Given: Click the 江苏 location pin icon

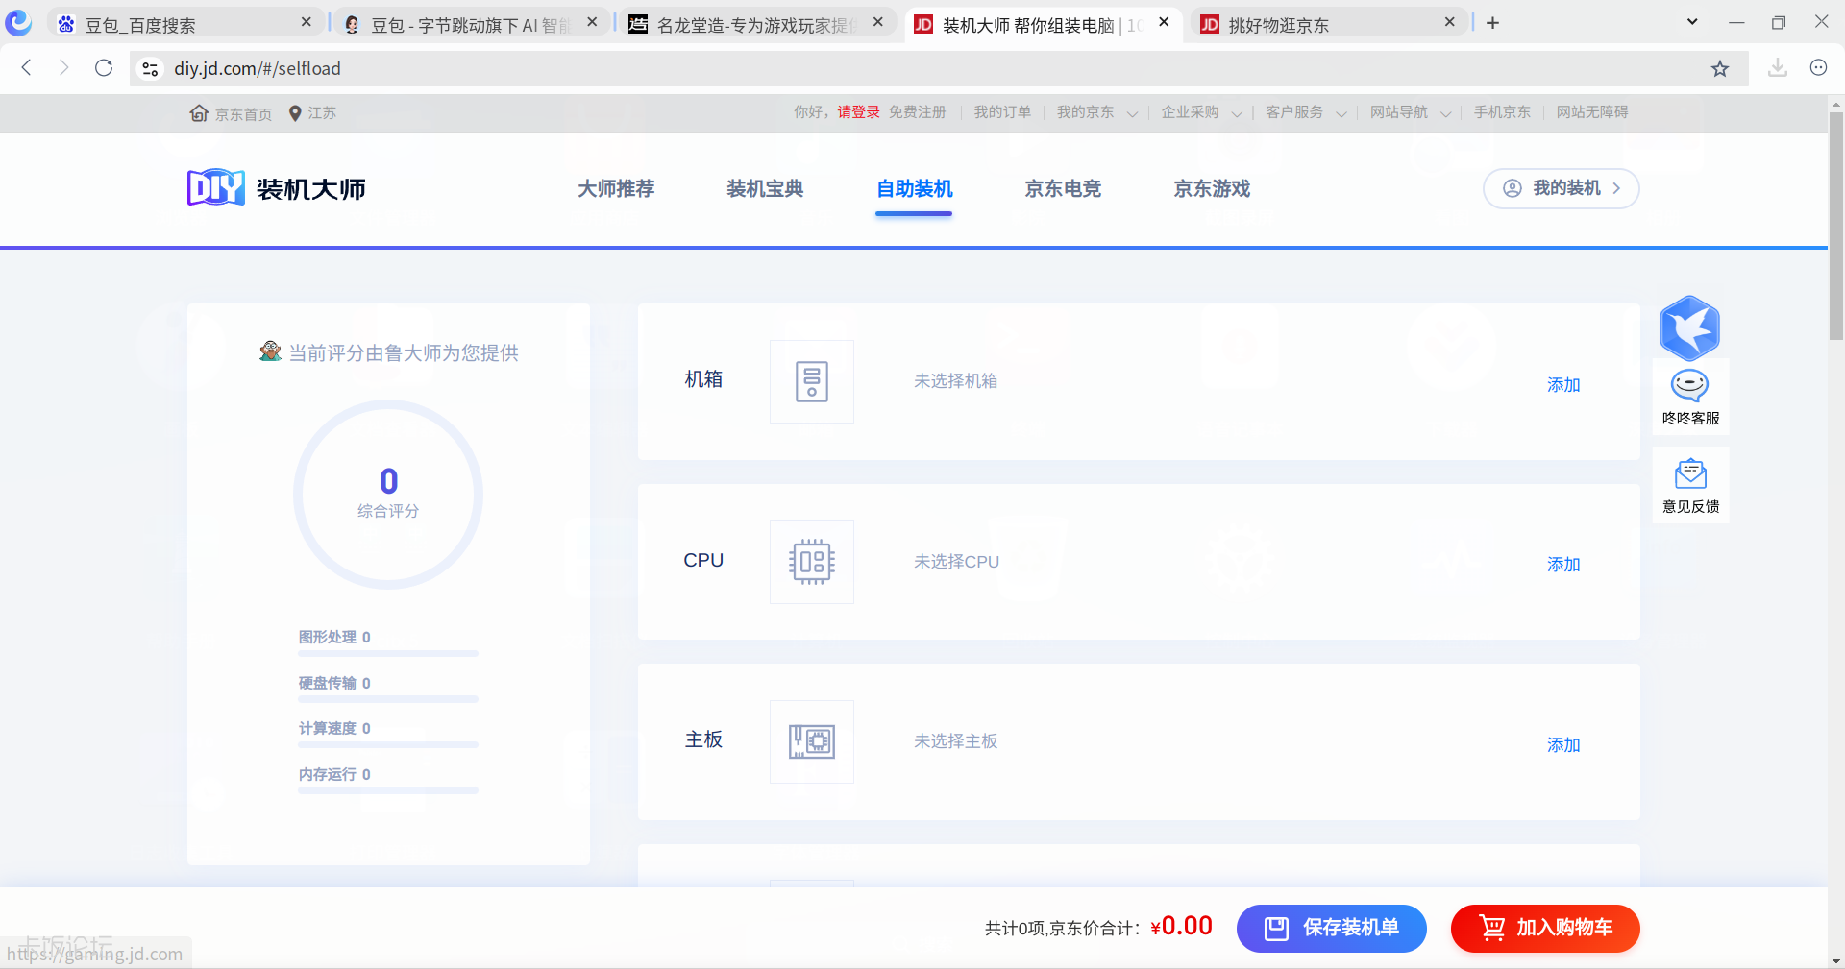Looking at the screenshot, I should pyautogui.click(x=295, y=113).
